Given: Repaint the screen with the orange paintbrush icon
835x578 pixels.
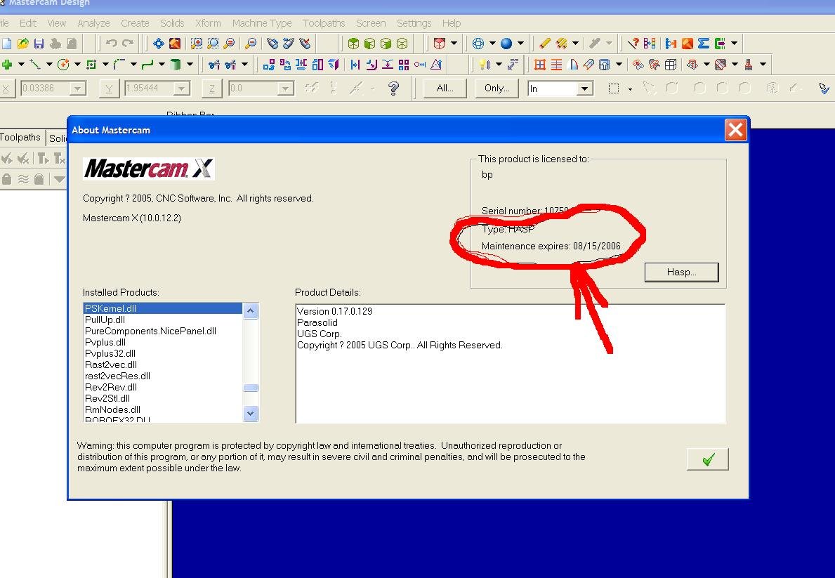Looking at the screenshot, I should pyautogui.click(x=175, y=43).
